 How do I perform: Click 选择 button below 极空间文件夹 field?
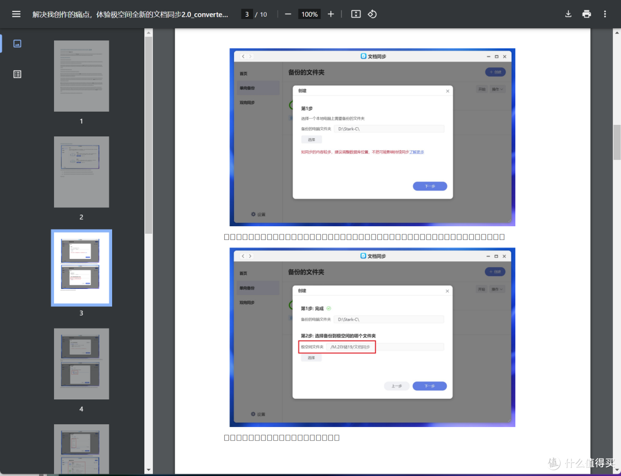tap(311, 358)
